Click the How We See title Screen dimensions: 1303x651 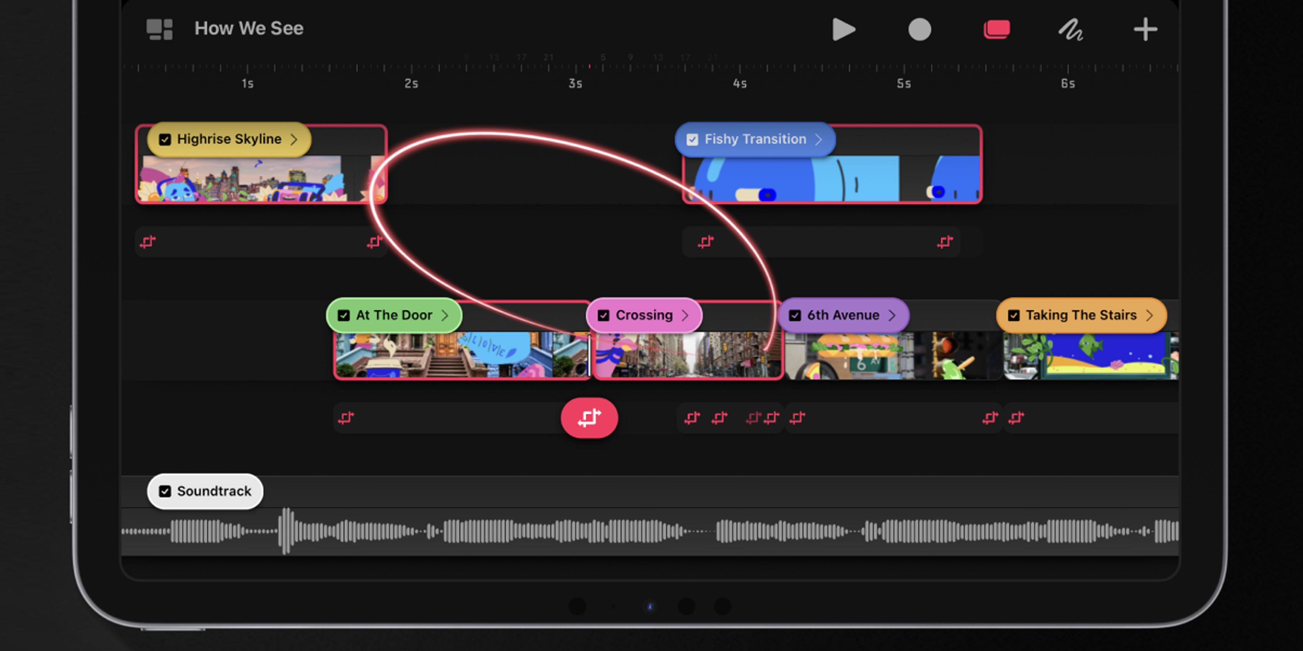(x=249, y=28)
